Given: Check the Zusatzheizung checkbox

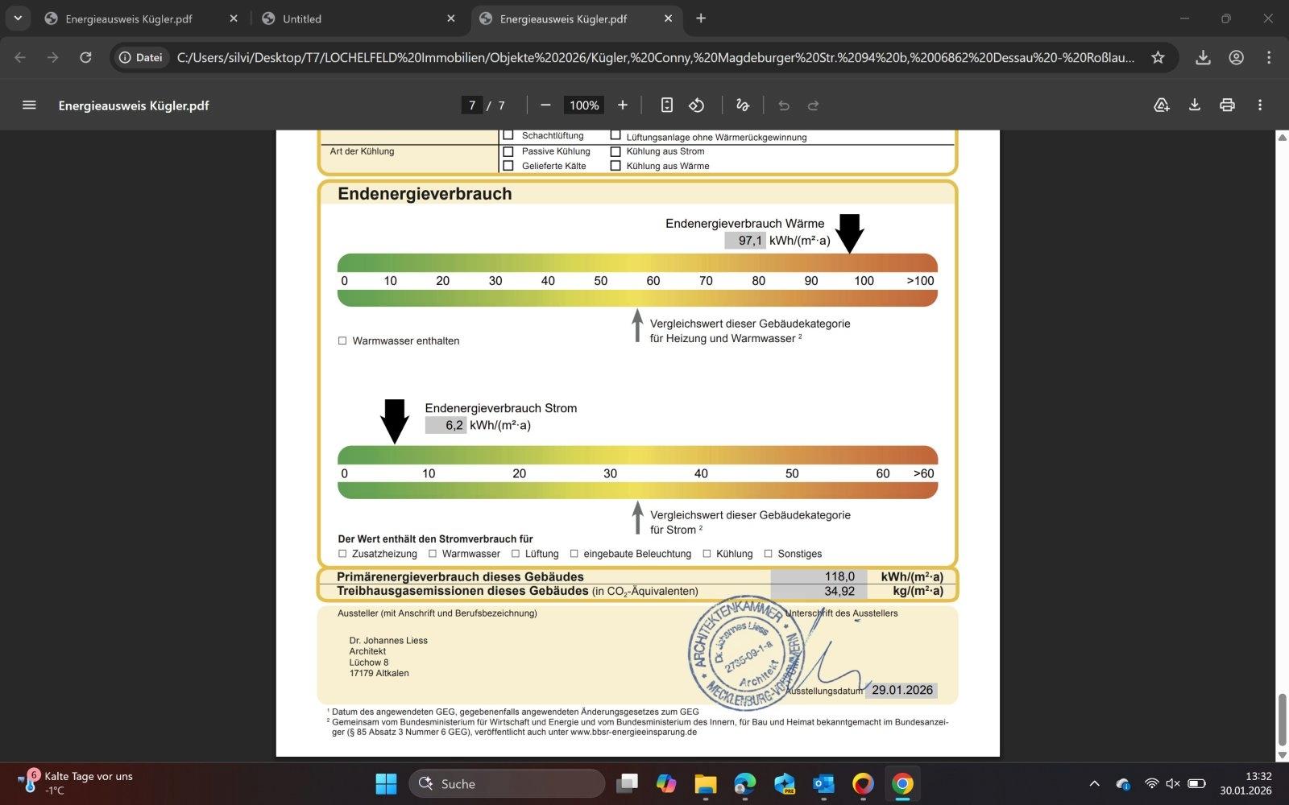Looking at the screenshot, I should (x=342, y=554).
